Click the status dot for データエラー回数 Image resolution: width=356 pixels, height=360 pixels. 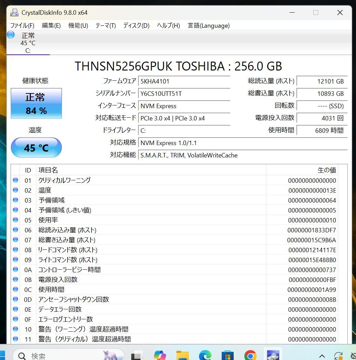pyautogui.click(x=15, y=309)
